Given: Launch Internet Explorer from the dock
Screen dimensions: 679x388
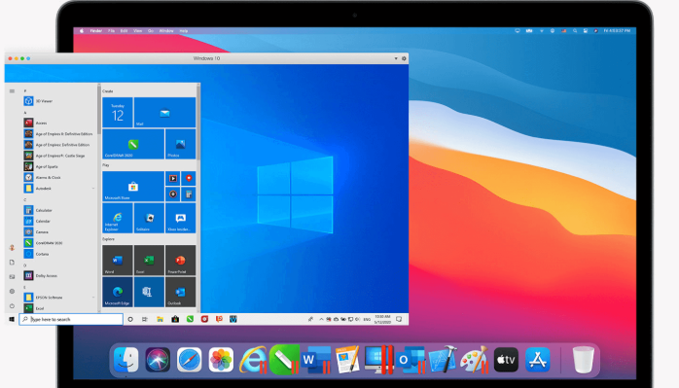Looking at the screenshot, I should (253, 360).
